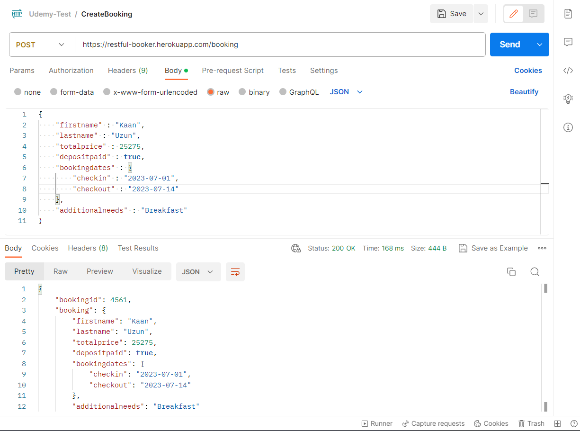
Task: Switch response view to Raw
Action: 61,271
